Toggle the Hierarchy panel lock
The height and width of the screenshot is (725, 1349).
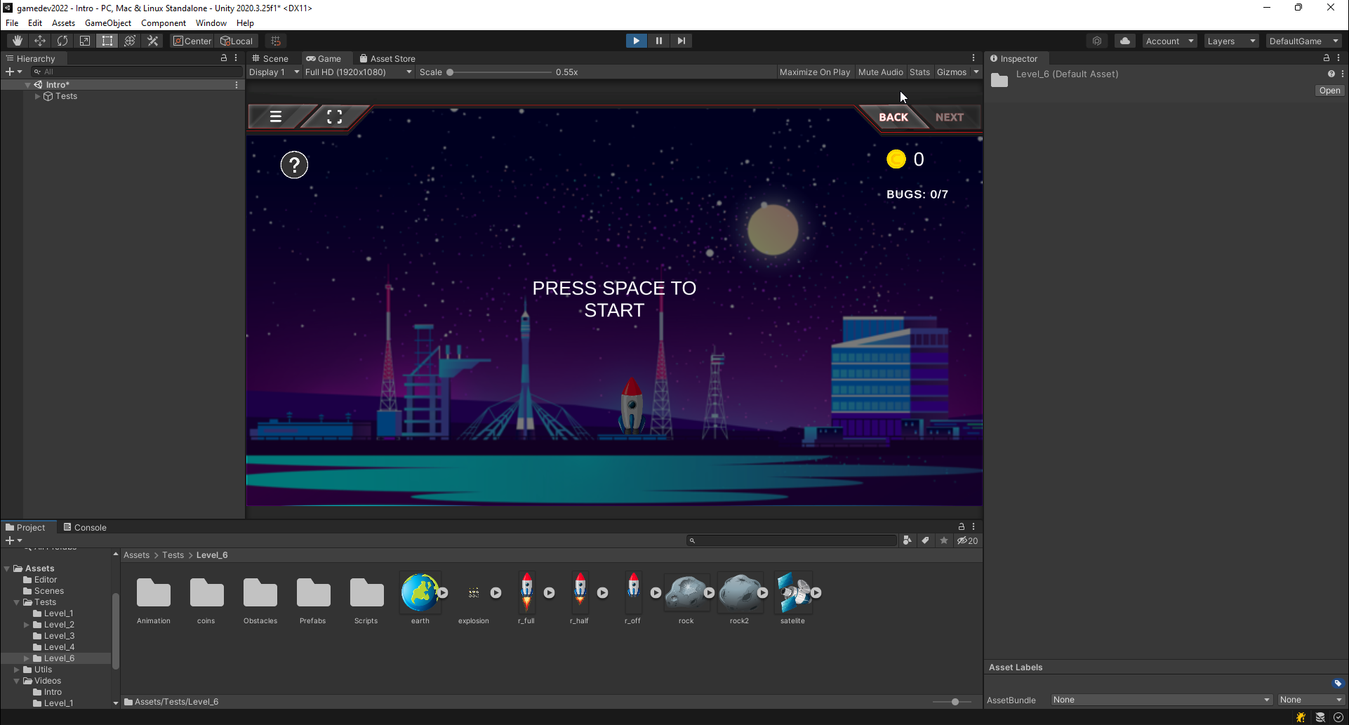[224, 58]
